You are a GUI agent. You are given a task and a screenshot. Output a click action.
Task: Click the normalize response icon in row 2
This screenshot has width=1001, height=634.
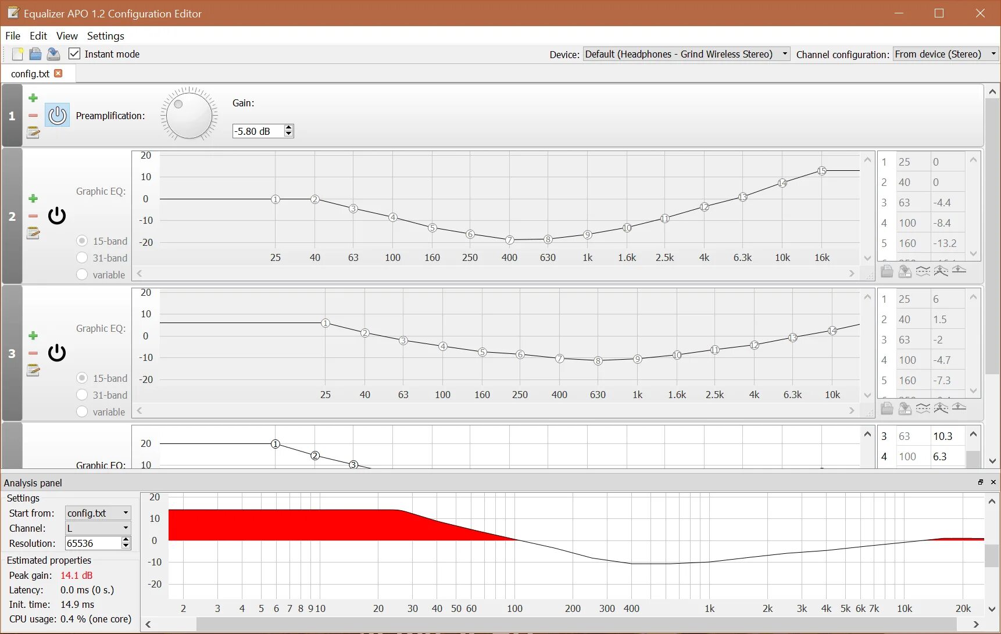coord(941,271)
